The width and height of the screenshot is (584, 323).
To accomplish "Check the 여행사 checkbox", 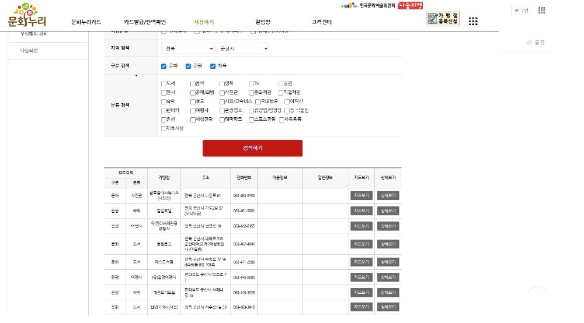I will (x=193, y=111).
